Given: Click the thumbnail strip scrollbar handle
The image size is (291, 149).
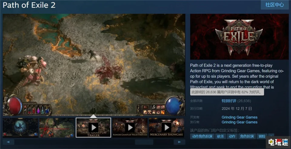Looking at the screenshot, I should point(144,142).
